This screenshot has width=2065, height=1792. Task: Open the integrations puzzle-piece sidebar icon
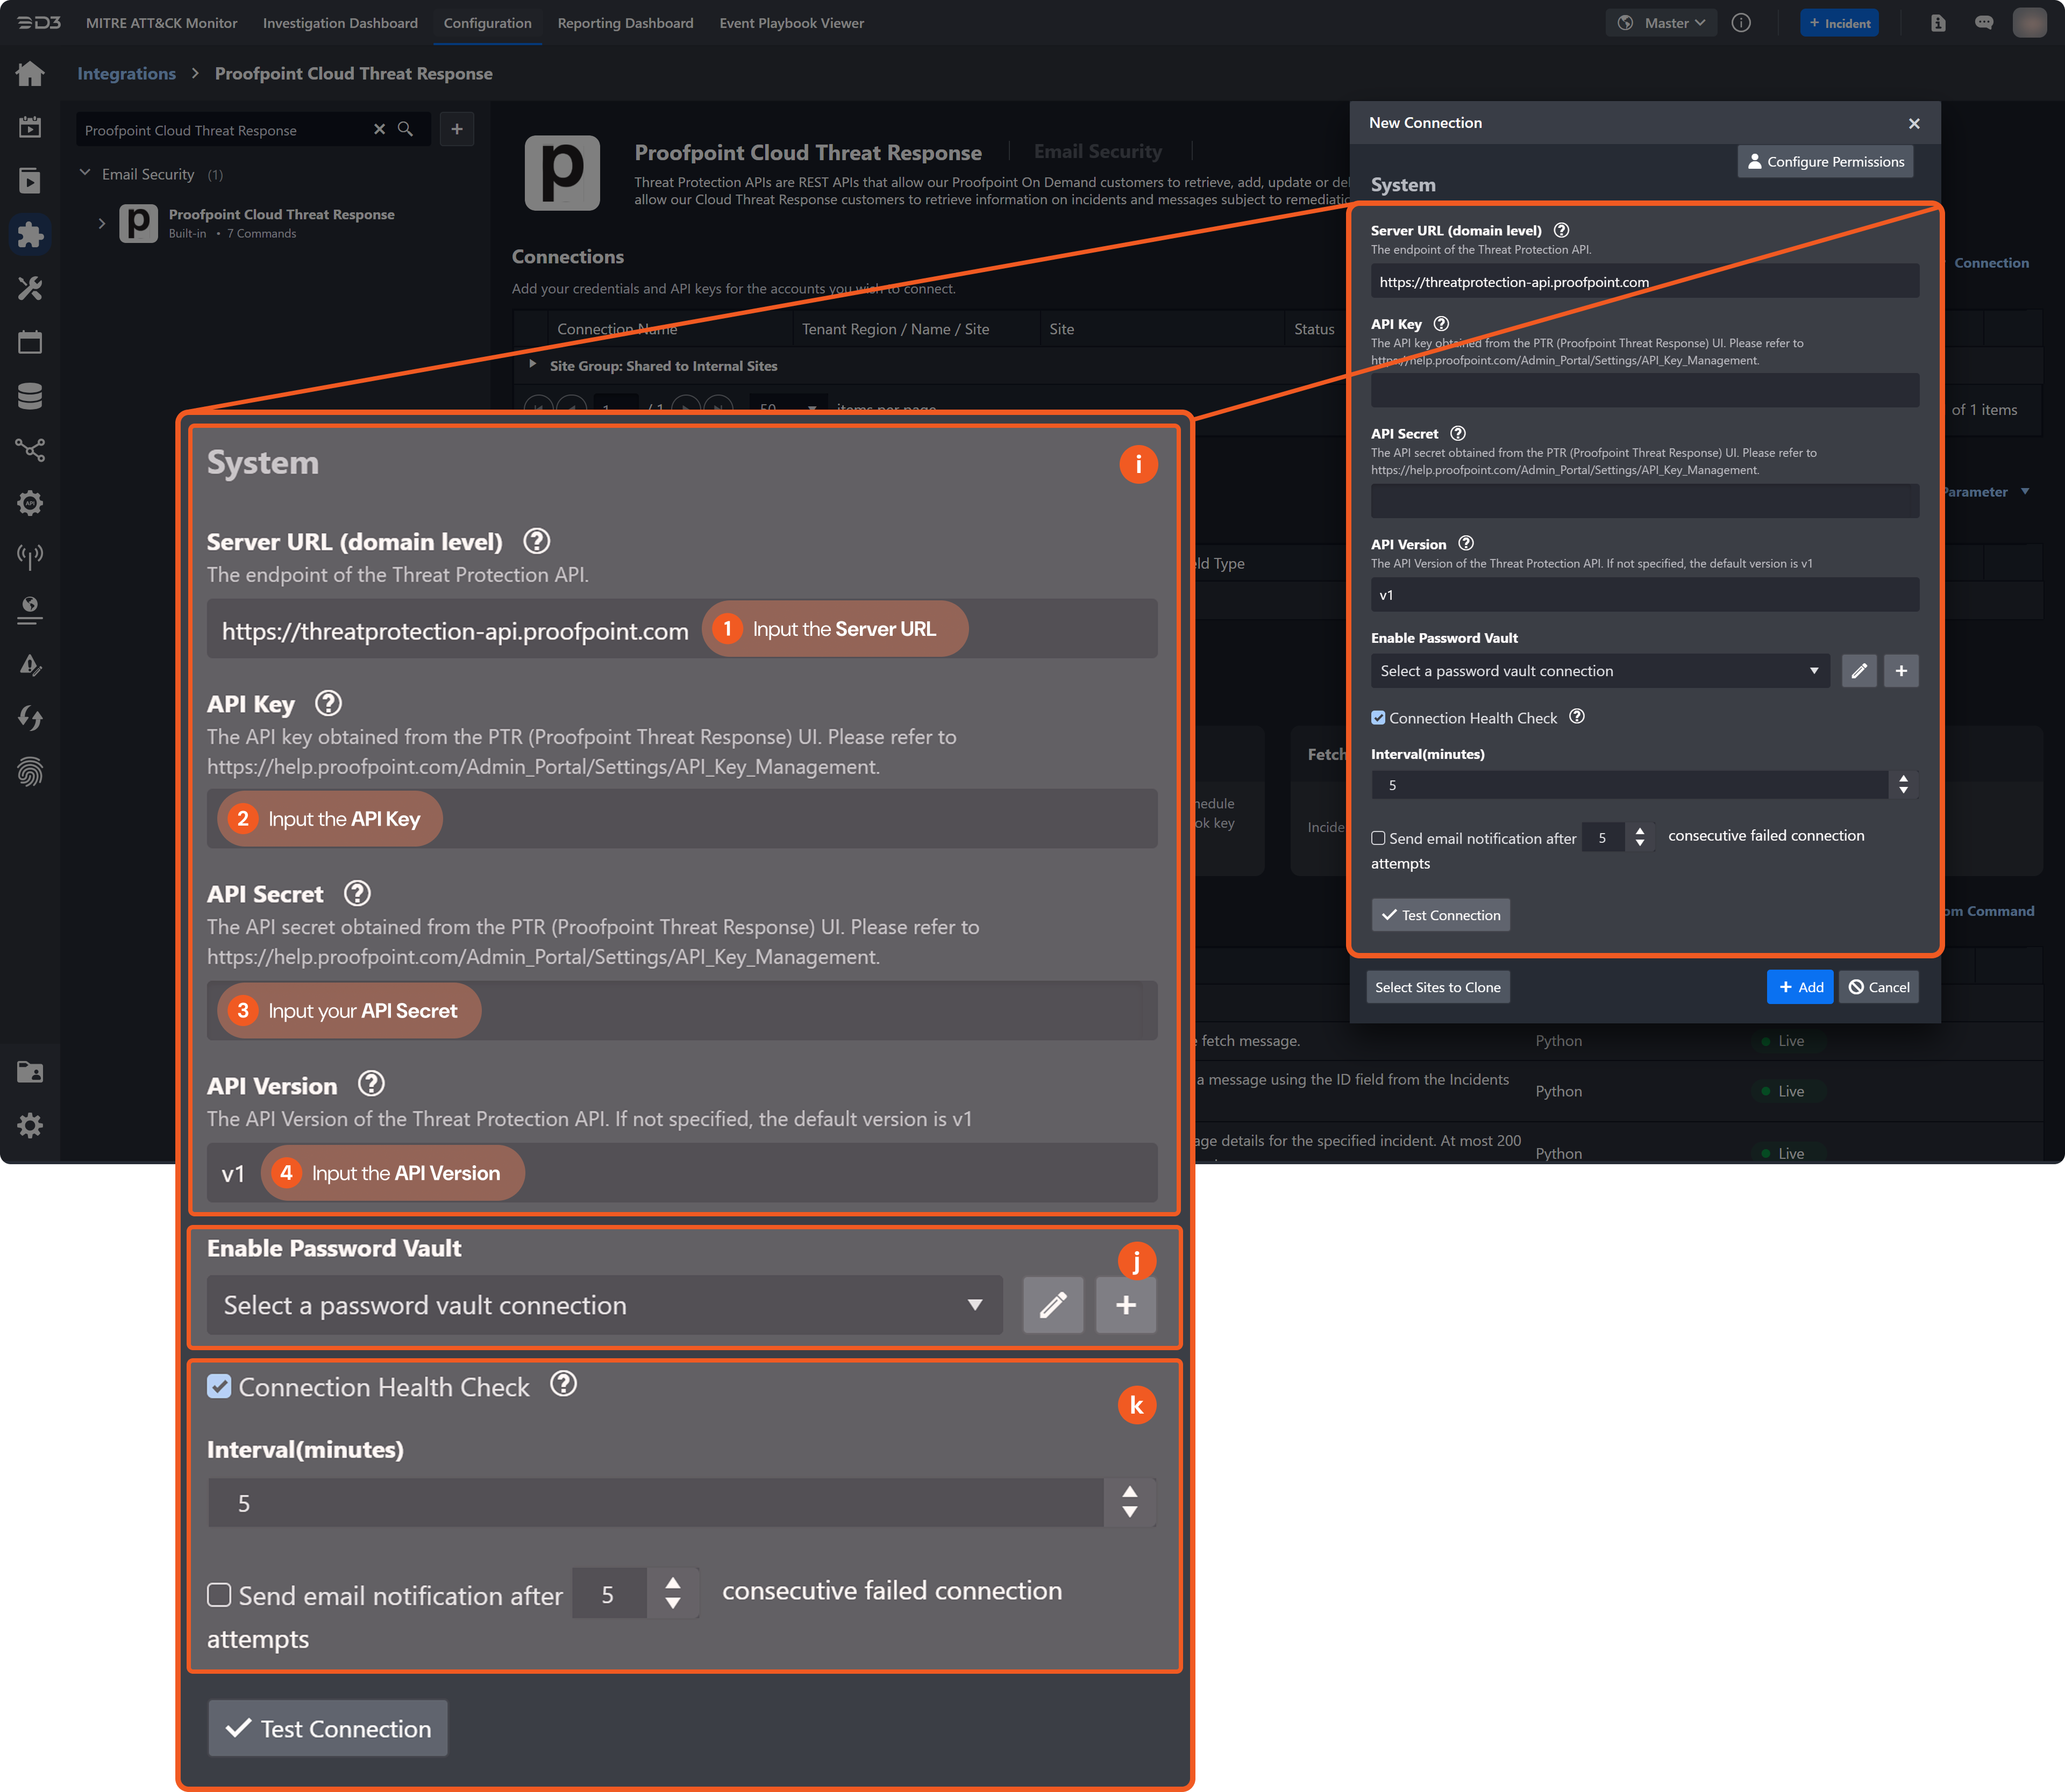[x=30, y=234]
